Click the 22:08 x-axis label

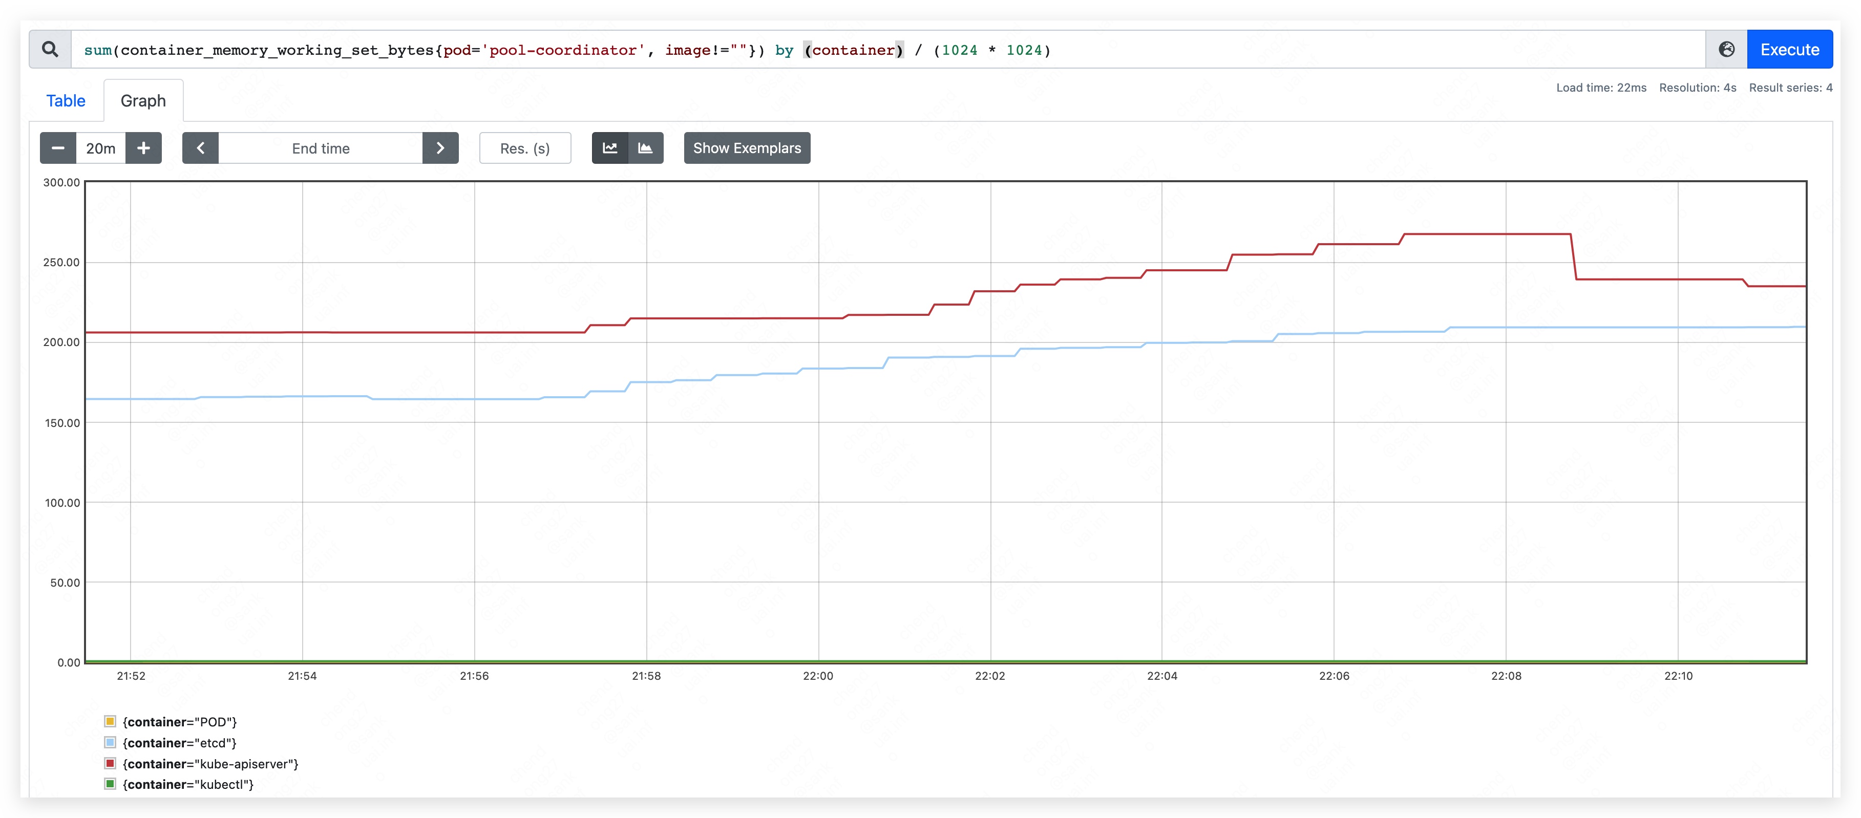(x=1506, y=676)
